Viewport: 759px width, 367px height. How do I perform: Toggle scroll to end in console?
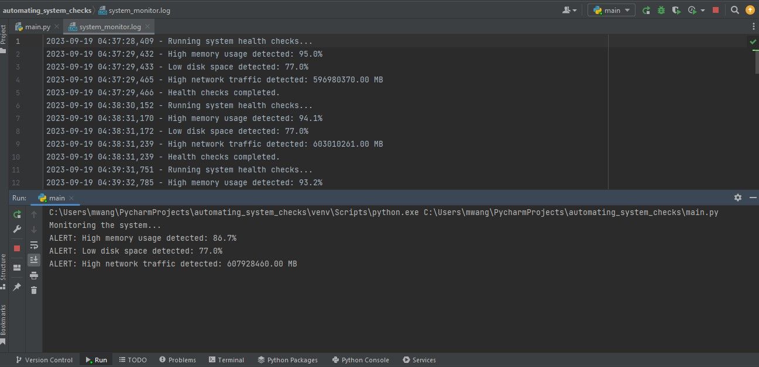point(33,259)
